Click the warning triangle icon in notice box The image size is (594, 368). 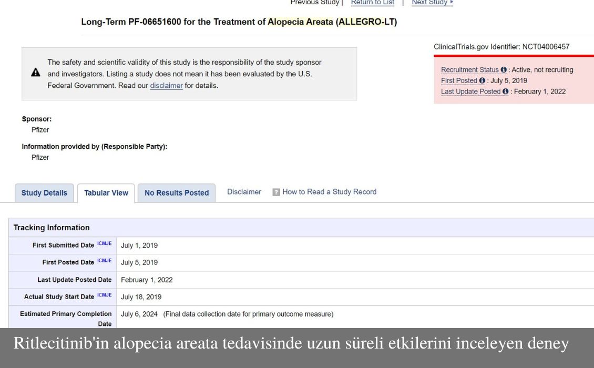pyautogui.click(x=36, y=73)
